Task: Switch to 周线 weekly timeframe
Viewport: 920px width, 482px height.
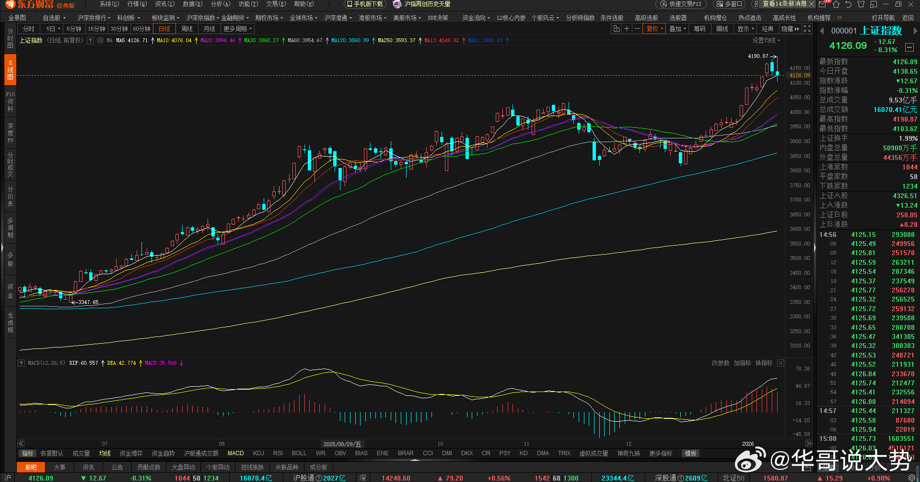Action: point(187,29)
